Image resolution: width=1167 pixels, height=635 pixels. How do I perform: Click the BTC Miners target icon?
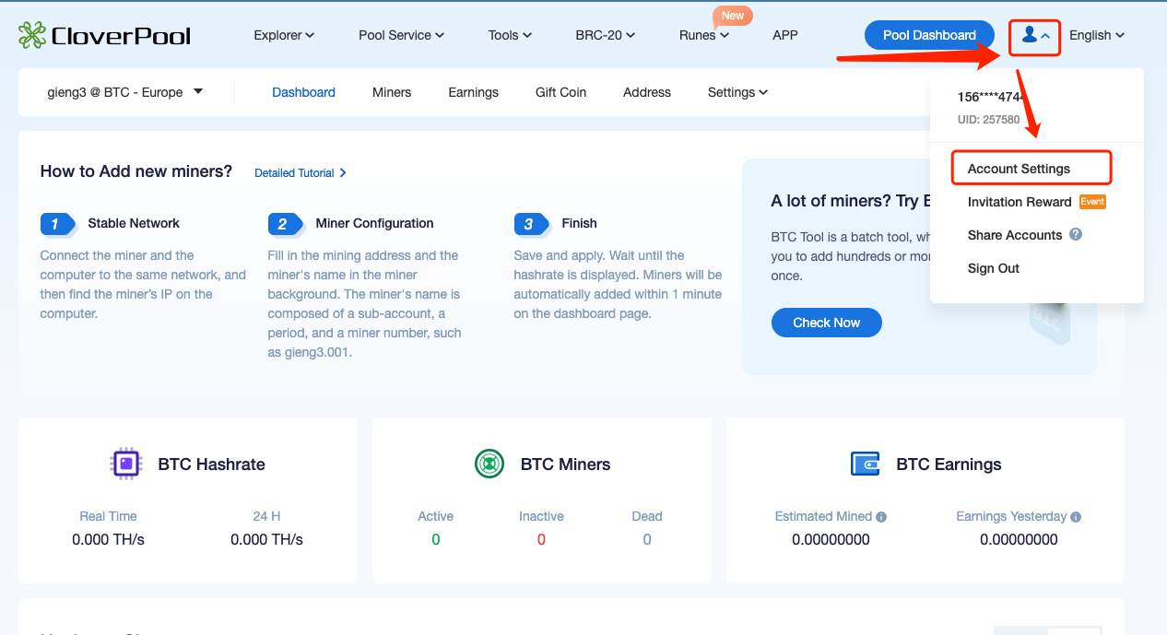489,464
